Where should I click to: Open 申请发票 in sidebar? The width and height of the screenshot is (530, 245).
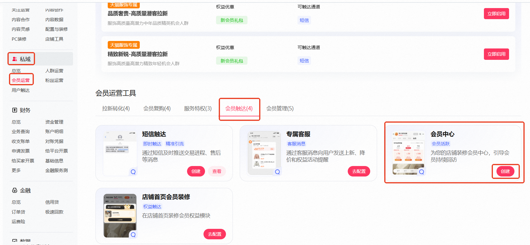point(21,151)
